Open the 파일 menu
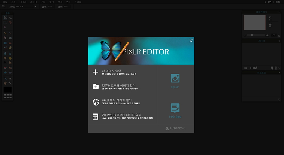This screenshot has height=155, width=284. pyautogui.click(x=5, y=2)
